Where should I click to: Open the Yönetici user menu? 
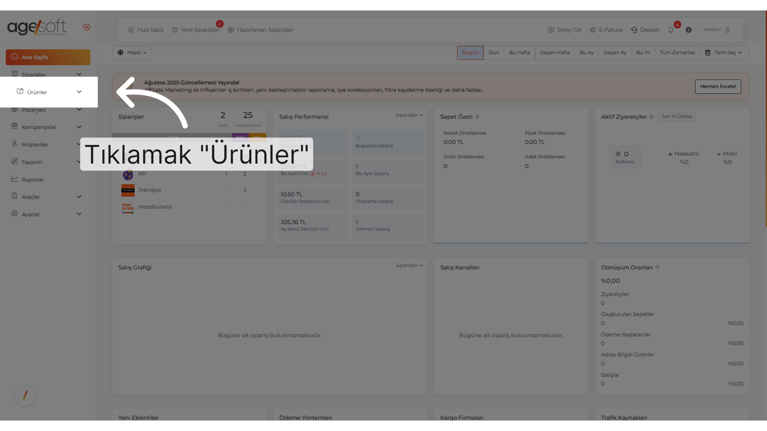[717, 30]
